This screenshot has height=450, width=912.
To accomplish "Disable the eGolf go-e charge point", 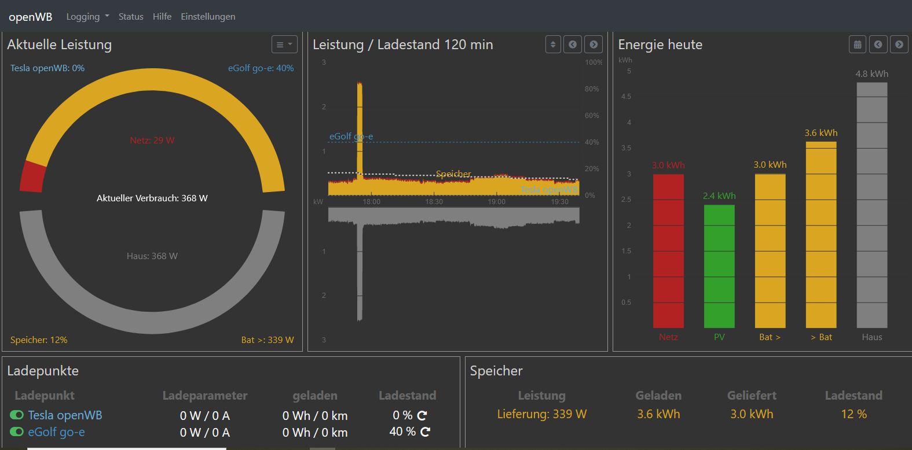I will click(x=17, y=431).
